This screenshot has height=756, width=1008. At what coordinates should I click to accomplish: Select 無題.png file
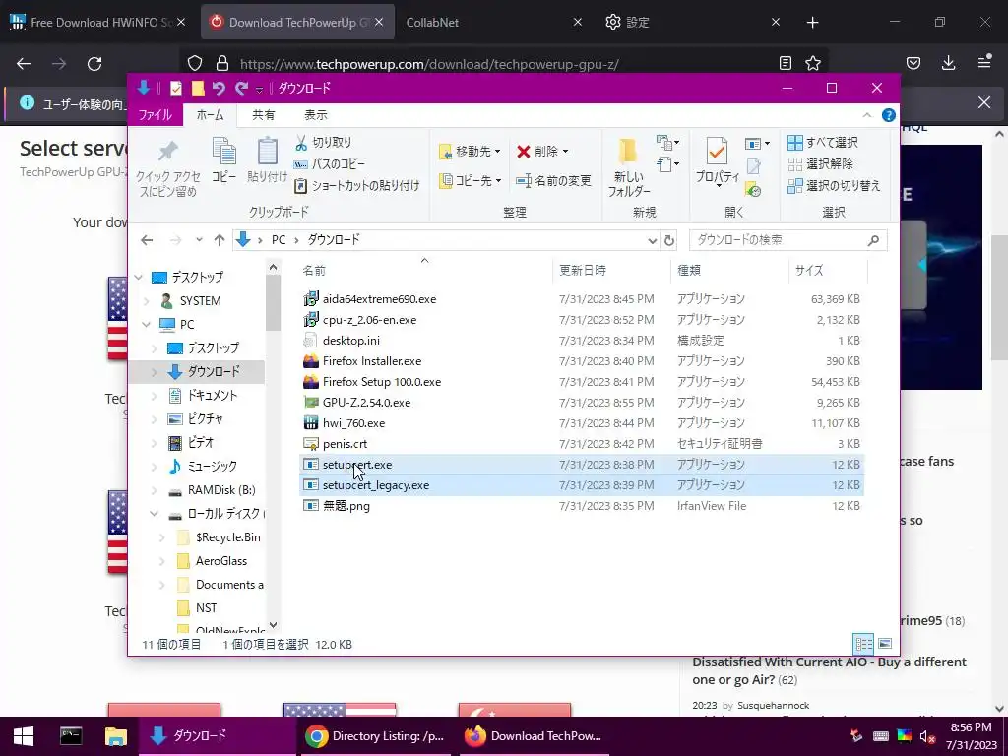coord(581,506)
